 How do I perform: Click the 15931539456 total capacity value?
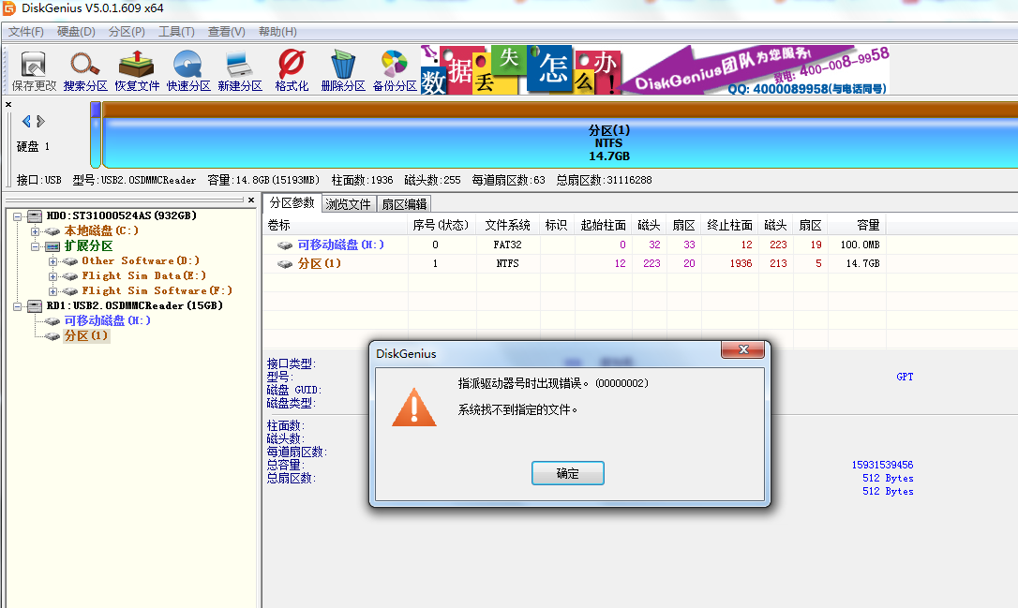coord(882,466)
